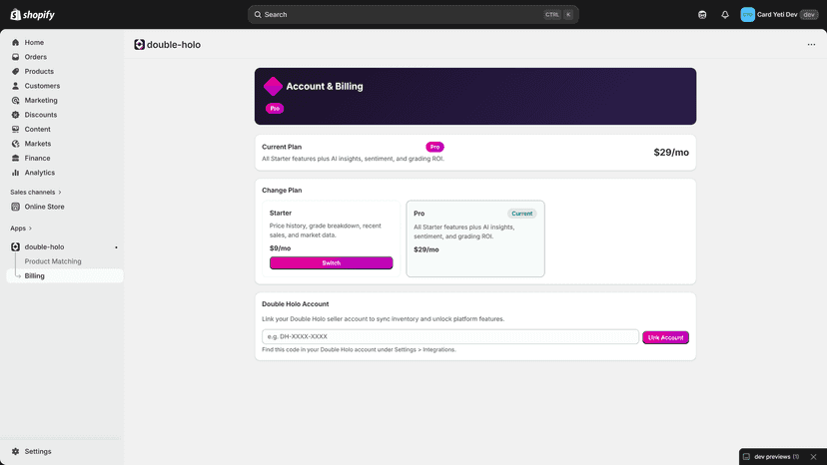Click the Pro badge in the banner
The width and height of the screenshot is (827, 465).
point(275,109)
